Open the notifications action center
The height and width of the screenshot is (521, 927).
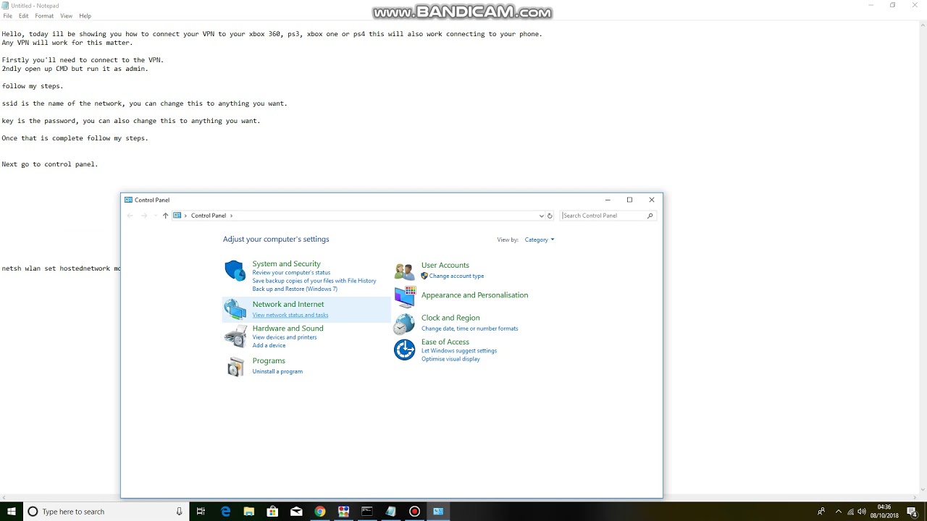912,512
